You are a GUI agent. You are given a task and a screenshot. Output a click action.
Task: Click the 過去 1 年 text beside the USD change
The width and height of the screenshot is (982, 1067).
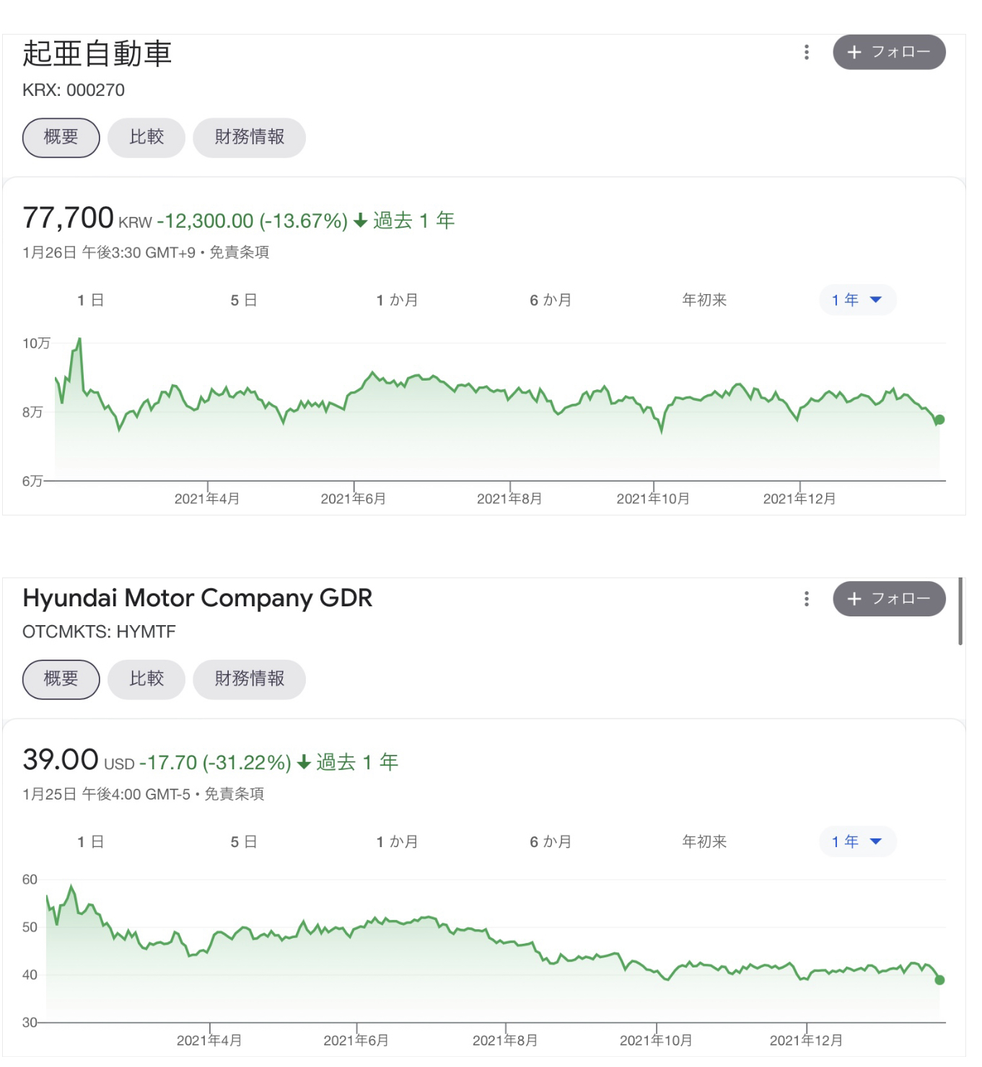357,762
